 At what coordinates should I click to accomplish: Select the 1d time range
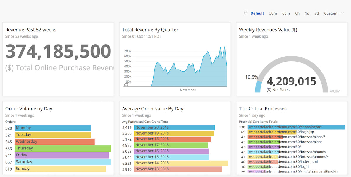coord(307,13)
